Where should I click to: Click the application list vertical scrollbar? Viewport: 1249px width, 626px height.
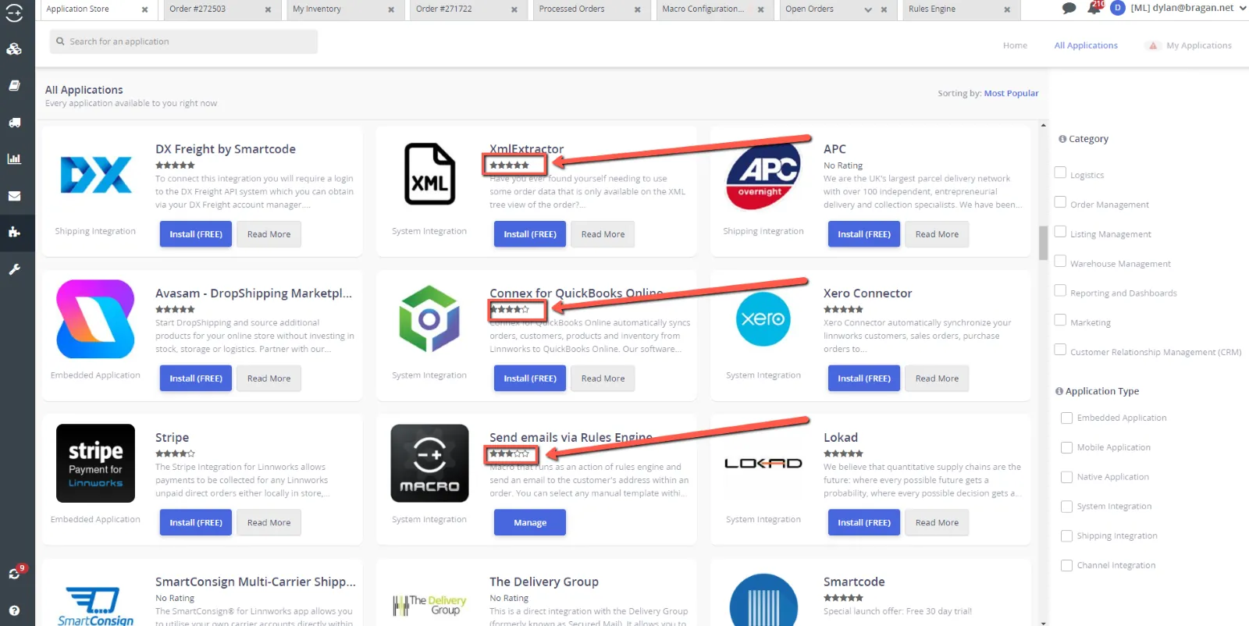click(1044, 243)
